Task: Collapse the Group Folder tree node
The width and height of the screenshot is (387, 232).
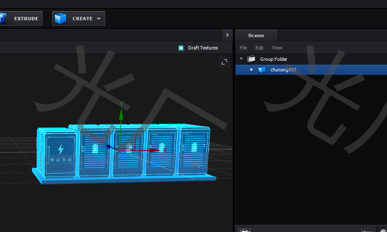Action: click(x=242, y=59)
